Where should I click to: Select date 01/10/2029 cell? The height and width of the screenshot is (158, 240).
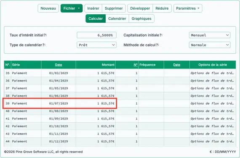pos(59,126)
